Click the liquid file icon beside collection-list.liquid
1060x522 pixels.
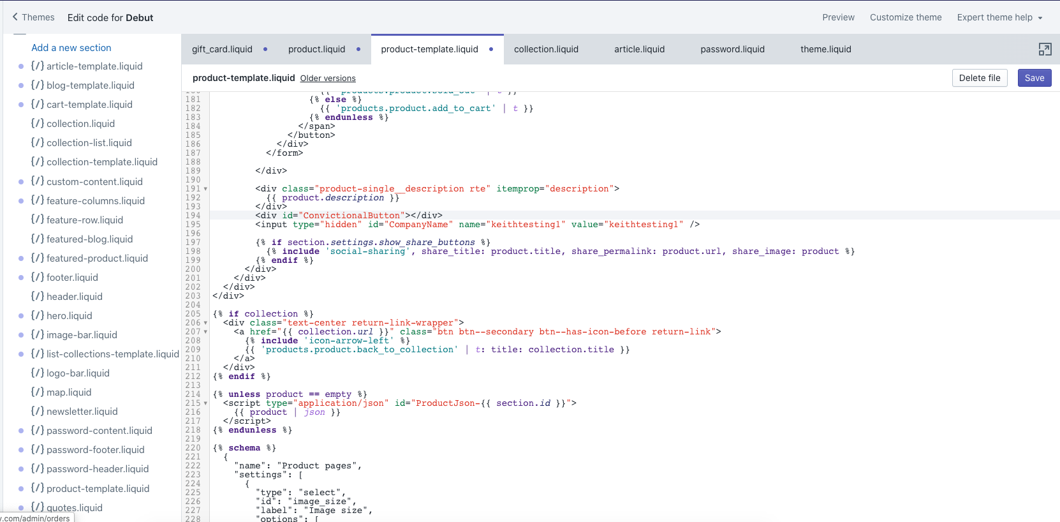click(x=38, y=142)
